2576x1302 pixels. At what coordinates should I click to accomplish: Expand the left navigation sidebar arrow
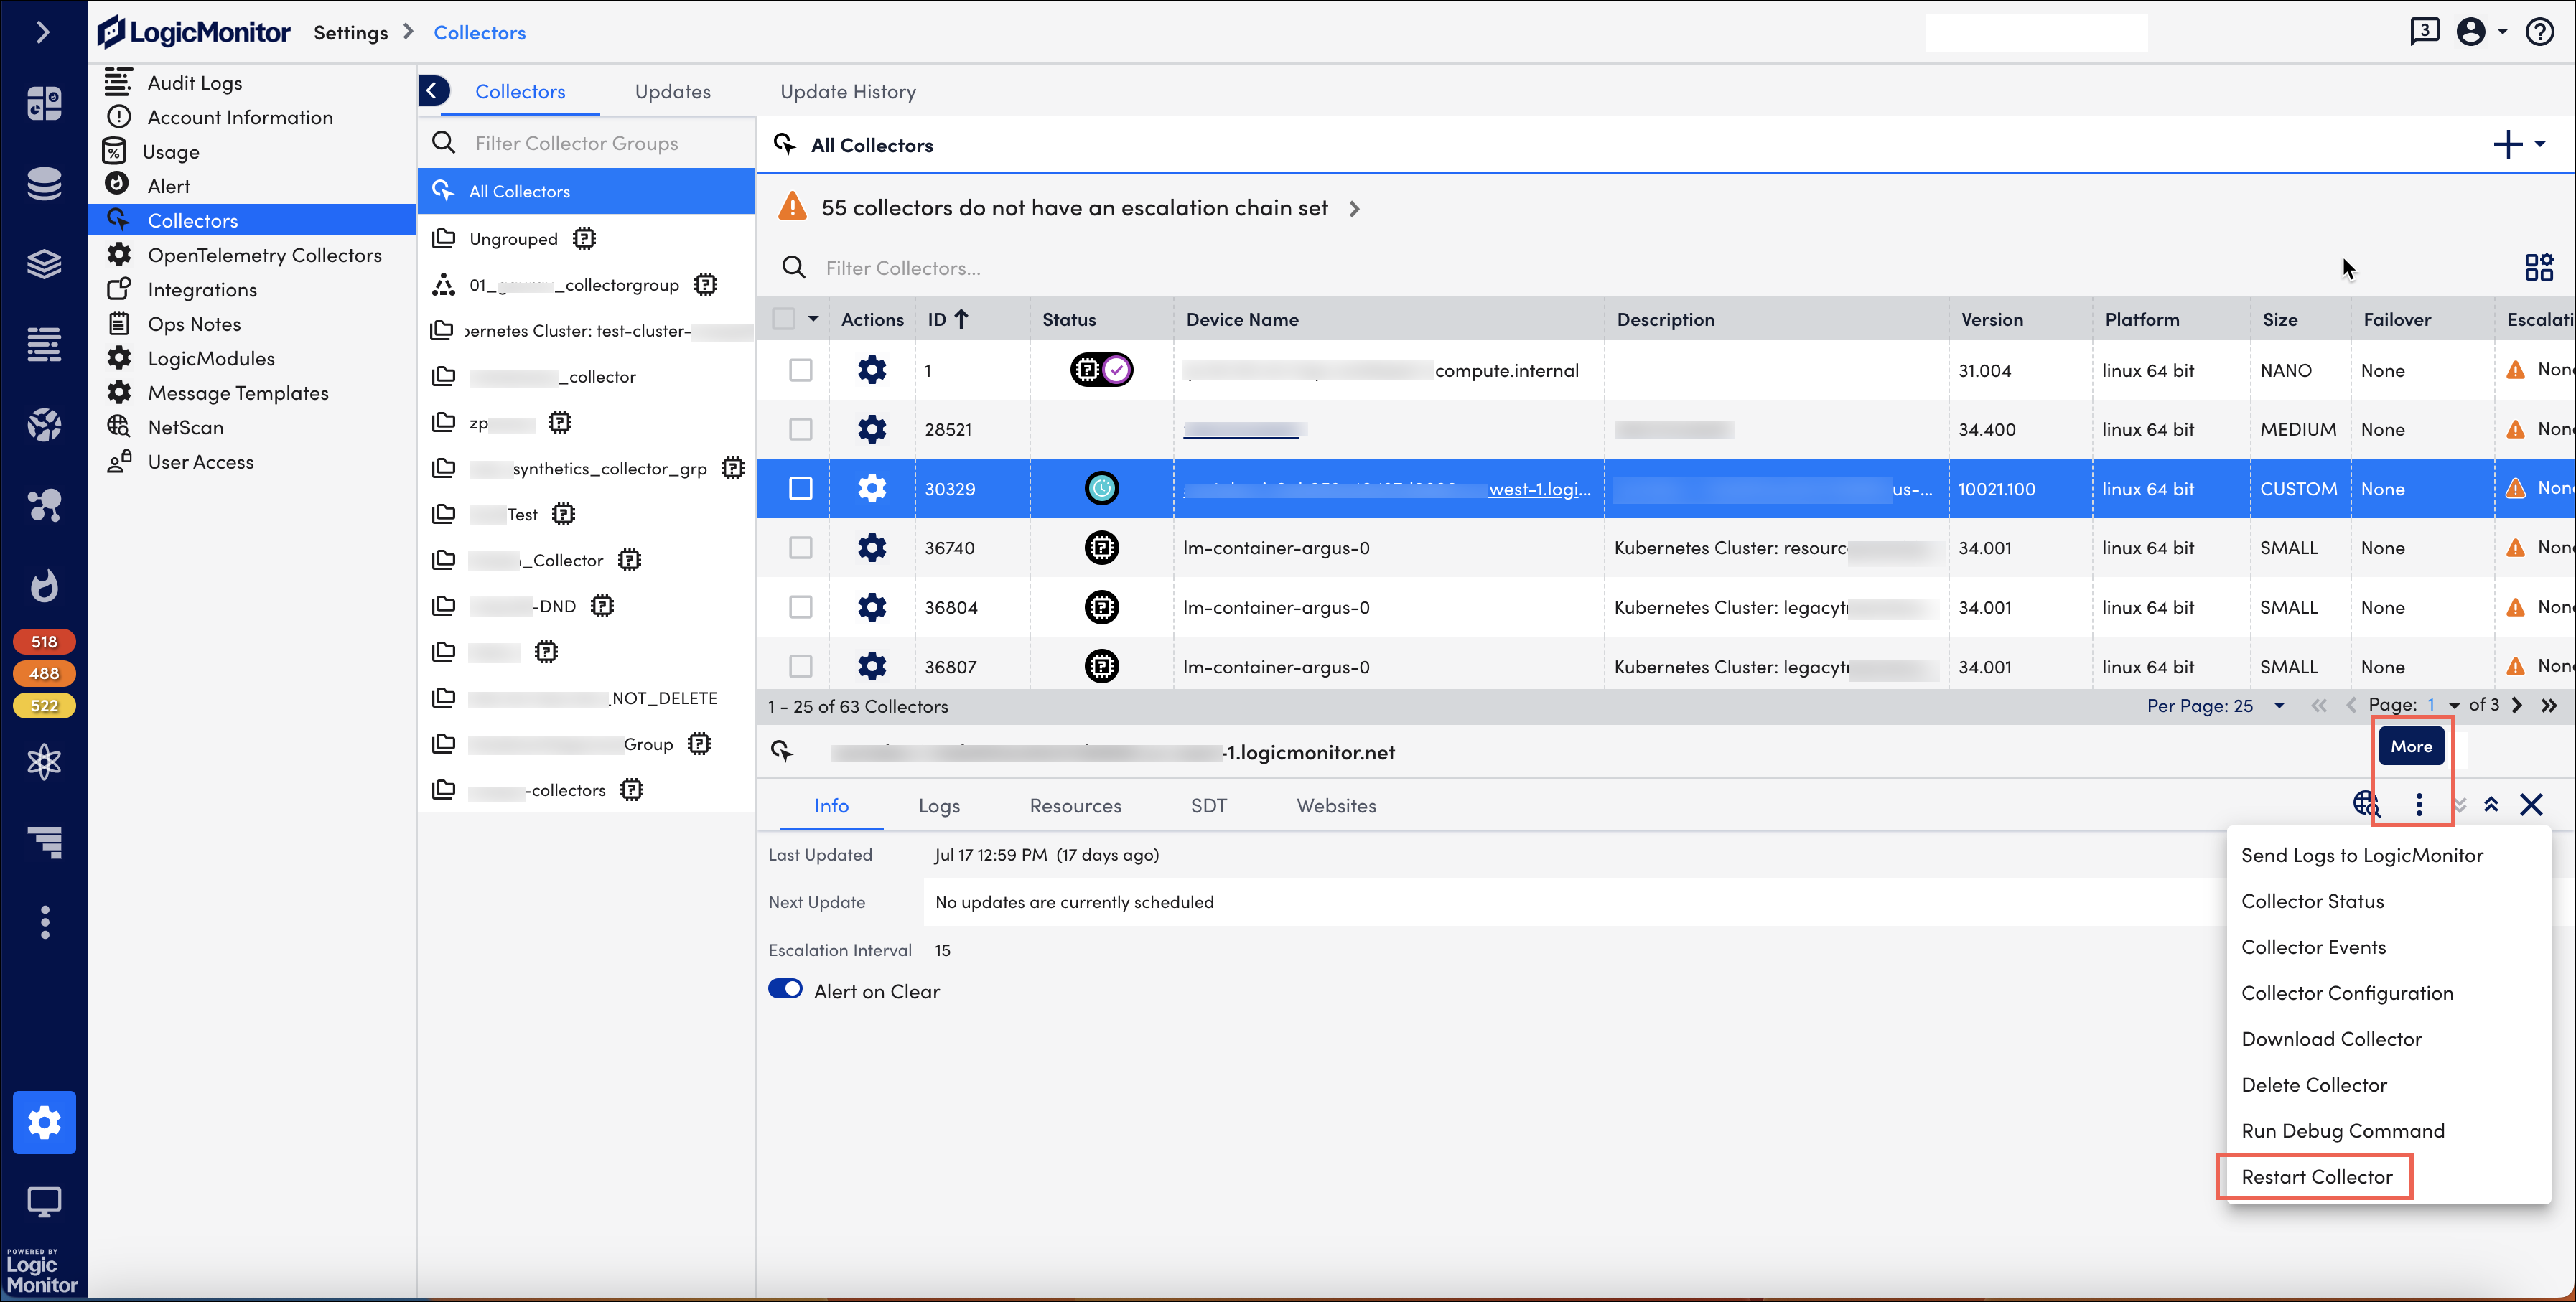pyautogui.click(x=42, y=33)
